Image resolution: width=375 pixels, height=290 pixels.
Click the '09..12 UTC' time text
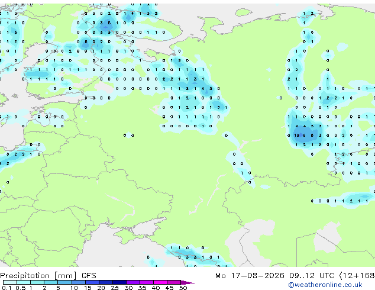312,276
